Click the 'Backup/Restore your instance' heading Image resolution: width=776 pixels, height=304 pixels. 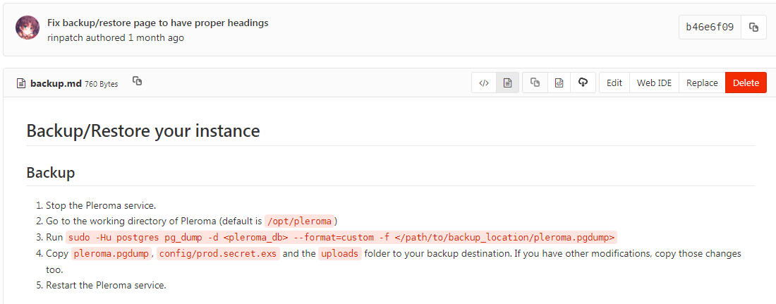pos(143,130)
